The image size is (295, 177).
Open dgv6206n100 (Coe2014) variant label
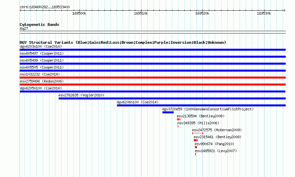(138, 102)
